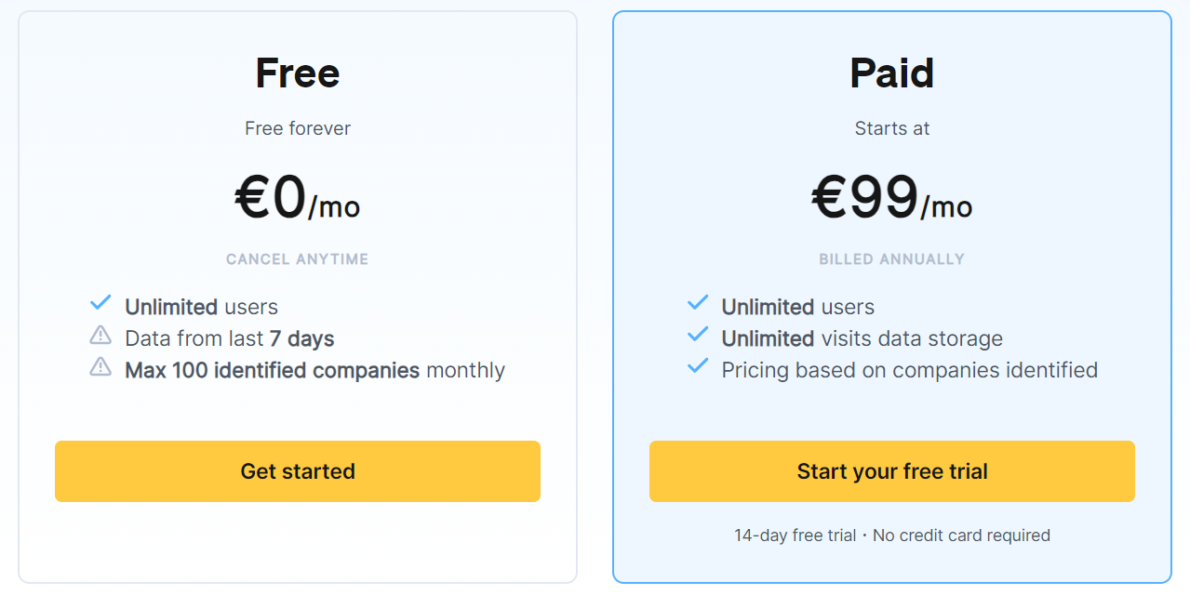
Task: Click the Starts at subtitle on Paid card
Action: pos(891,128)
